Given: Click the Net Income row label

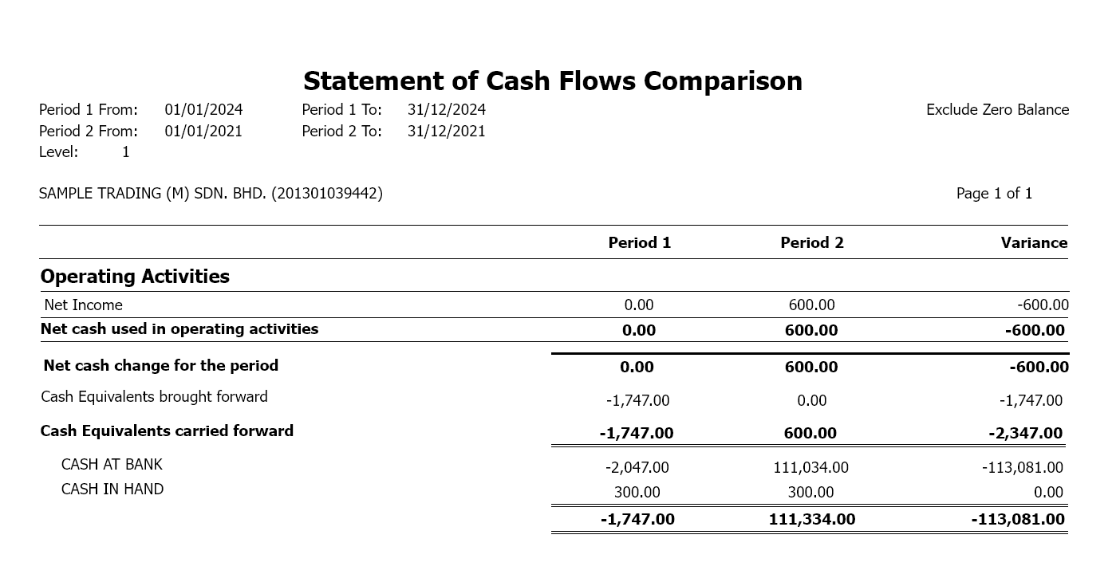Looking at the screenshot, I should (84, 305).
